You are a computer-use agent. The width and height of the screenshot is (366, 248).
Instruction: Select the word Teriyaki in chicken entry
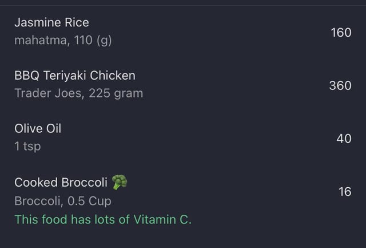pyautogui.click(x=65, y=76)
